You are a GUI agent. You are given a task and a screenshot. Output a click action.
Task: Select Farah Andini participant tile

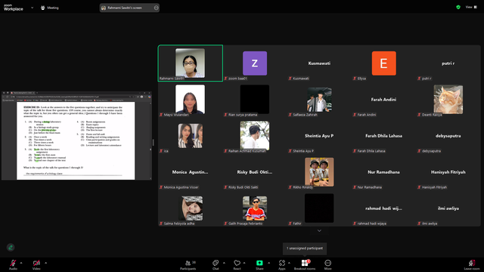pos(384,100)
